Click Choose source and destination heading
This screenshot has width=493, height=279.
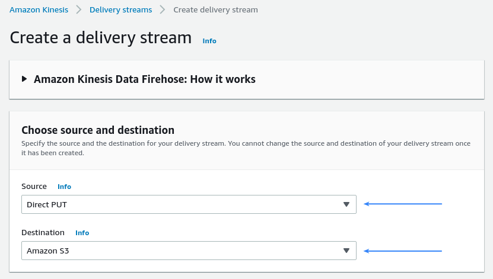[98, 130]
